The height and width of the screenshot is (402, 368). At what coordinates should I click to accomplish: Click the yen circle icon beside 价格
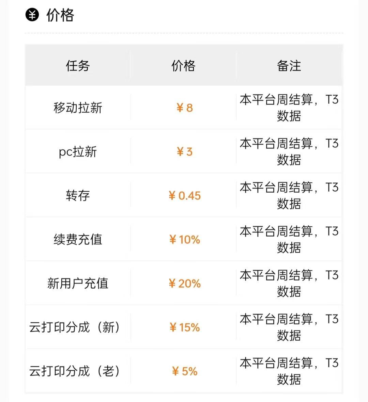coord(32,15)
